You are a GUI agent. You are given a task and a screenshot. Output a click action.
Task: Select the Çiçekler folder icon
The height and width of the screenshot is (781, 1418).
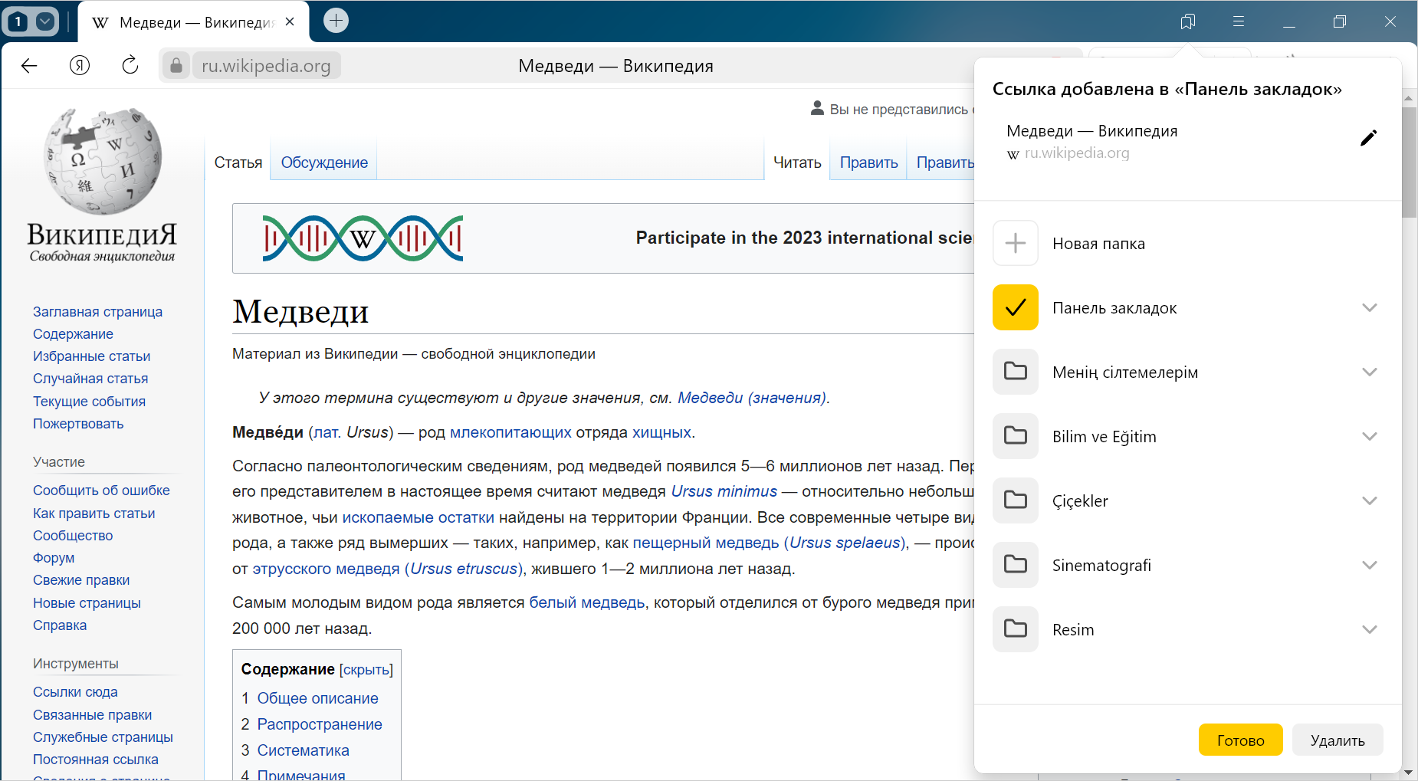[1015, 500]
